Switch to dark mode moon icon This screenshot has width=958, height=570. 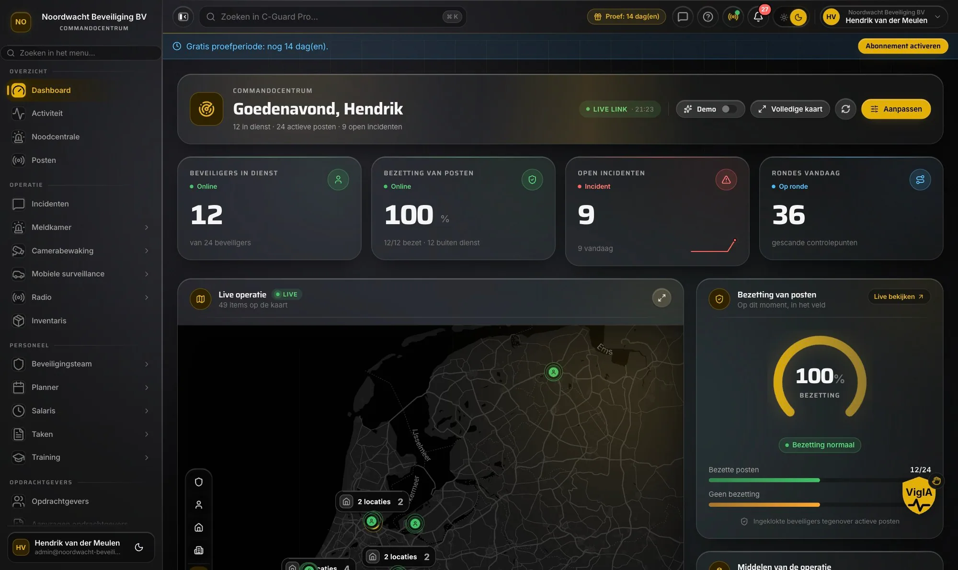coord(798,17)
